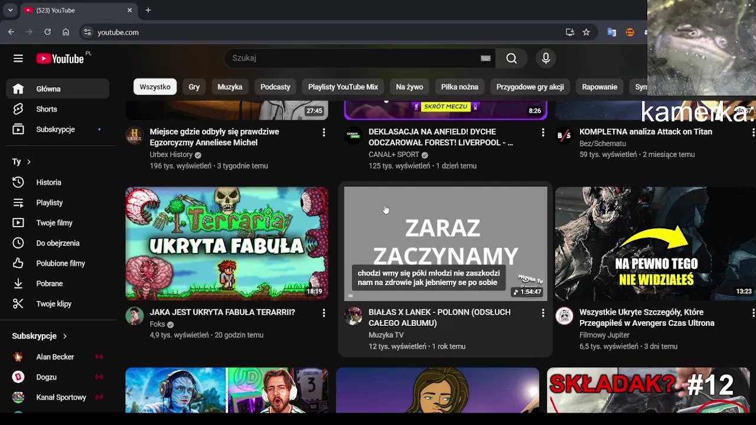
Task: Open options for Deklaracja na Anfield video
Action: [543, 133]
